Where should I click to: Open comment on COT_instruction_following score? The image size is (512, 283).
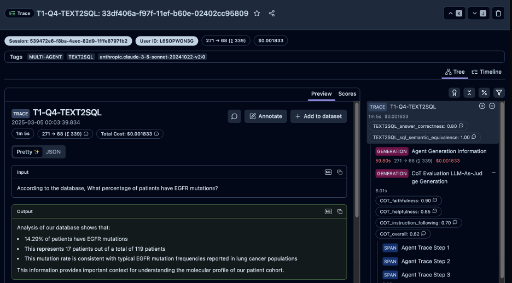(x=455, y=223)
